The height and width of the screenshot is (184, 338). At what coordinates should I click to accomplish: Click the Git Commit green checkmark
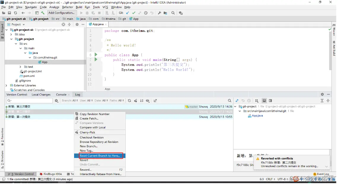click(134, 13)
